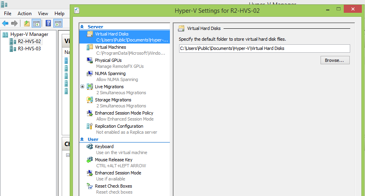Click the Up one level folder icon

pyautogui.click(x=27, y=23)
